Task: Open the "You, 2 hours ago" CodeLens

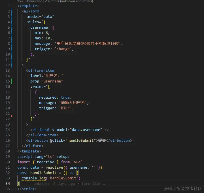Action: click(x=30, y=1)
